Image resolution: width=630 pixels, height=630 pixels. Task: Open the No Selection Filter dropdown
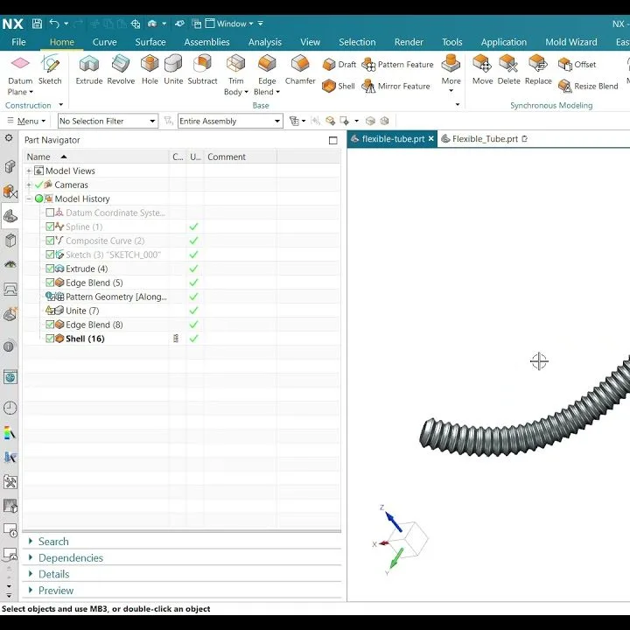[108, 121]
